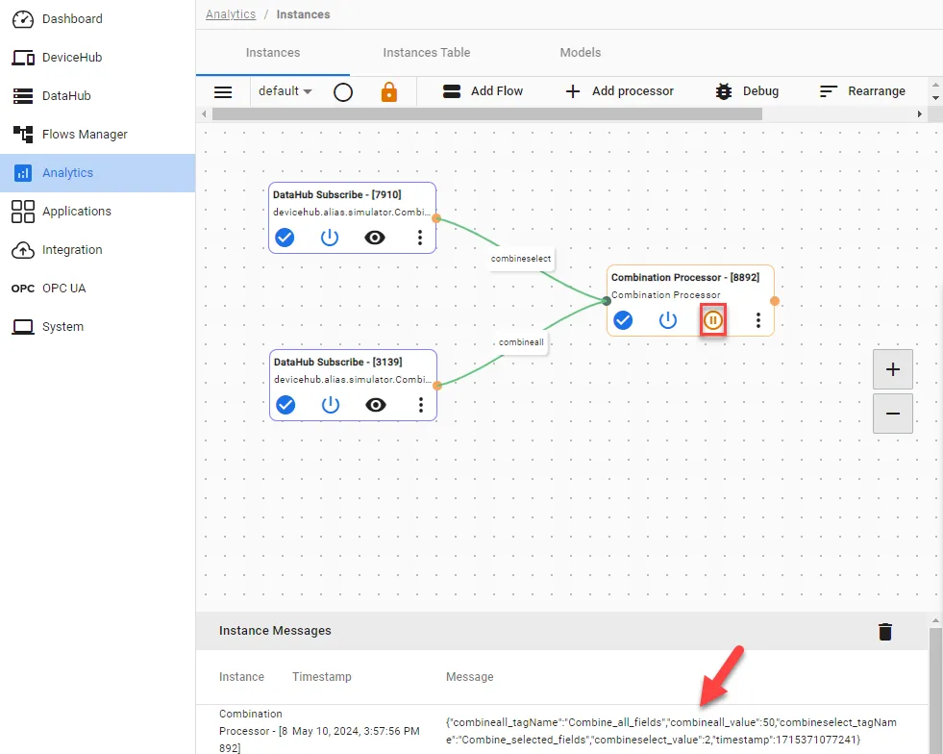
Task: Open the Dashboard sidebar item
Action: [x=97, y=19]
